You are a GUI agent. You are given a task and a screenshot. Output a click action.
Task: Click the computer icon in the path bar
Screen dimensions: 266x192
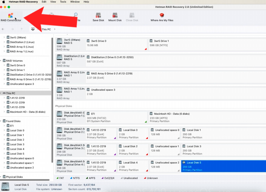[x=33, y=29]
